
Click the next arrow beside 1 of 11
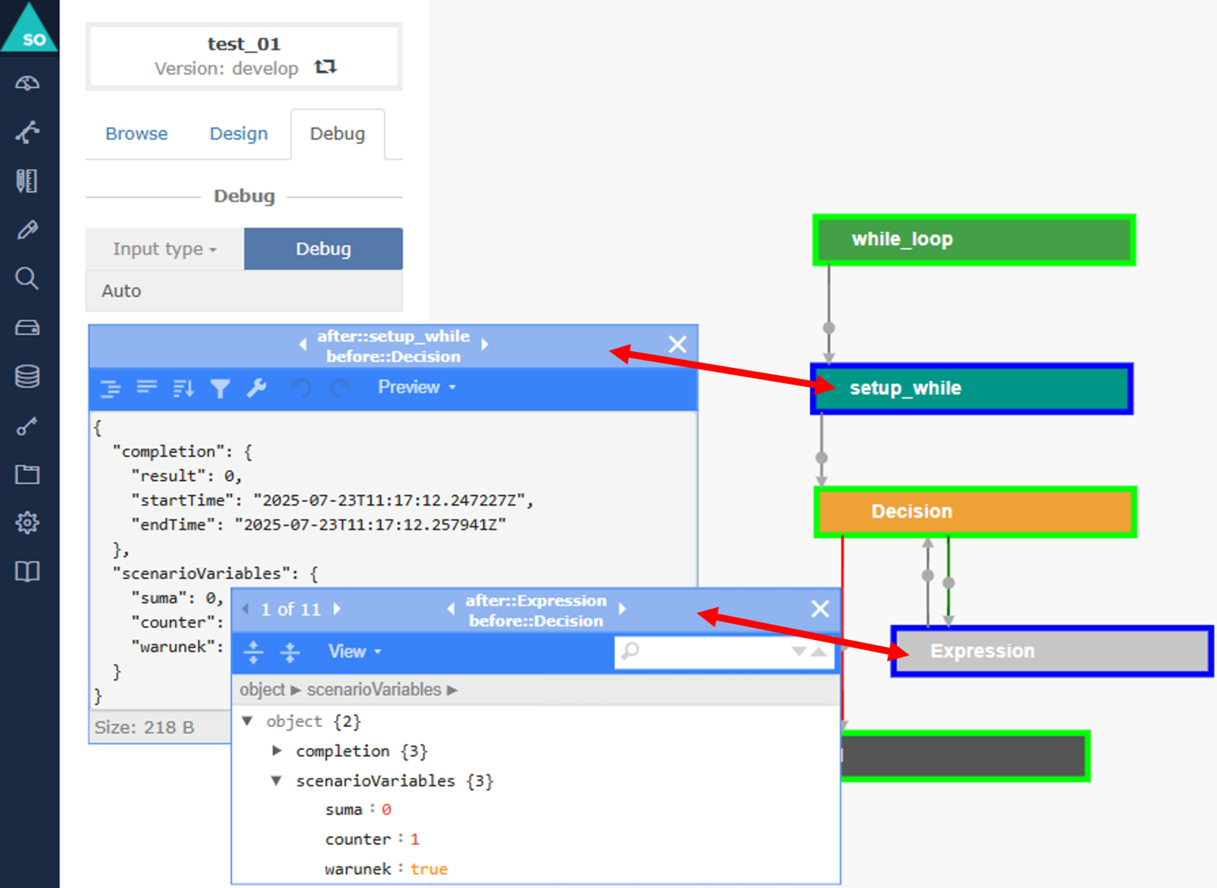coord(338,609)
